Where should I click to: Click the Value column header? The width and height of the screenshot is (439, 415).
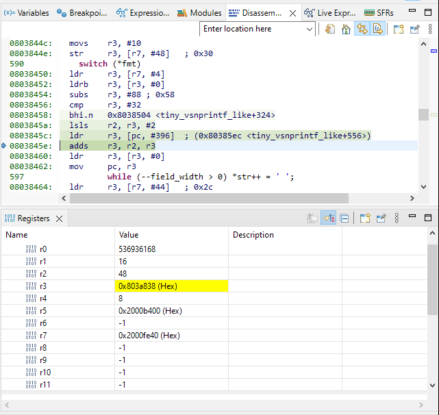(x=171, y=235)
